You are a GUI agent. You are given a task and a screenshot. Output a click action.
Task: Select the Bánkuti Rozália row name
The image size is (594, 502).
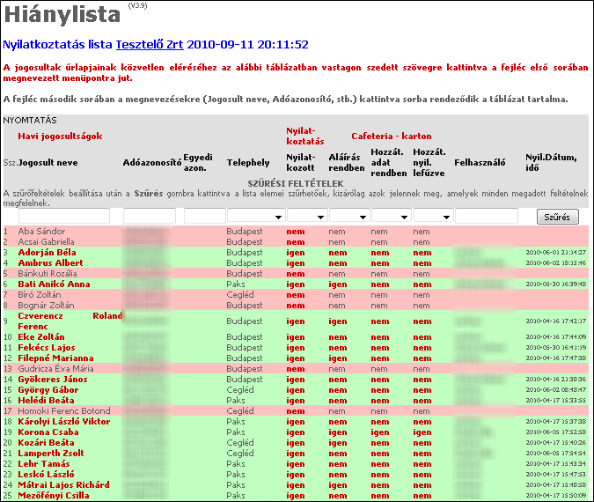(x=48, y=274)
